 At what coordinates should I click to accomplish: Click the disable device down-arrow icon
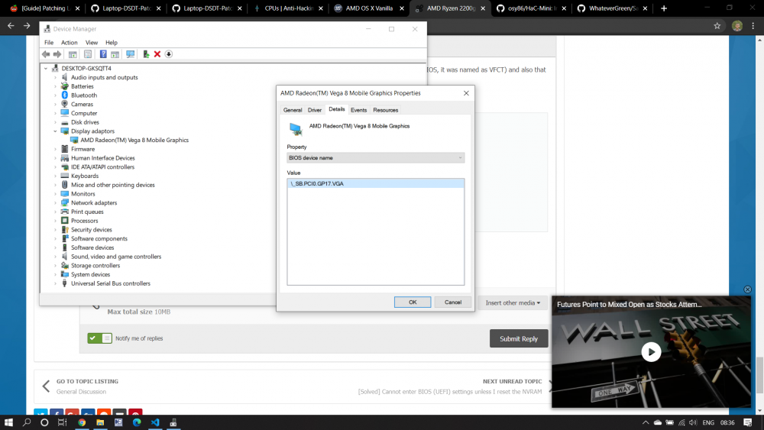pos(169,54)
